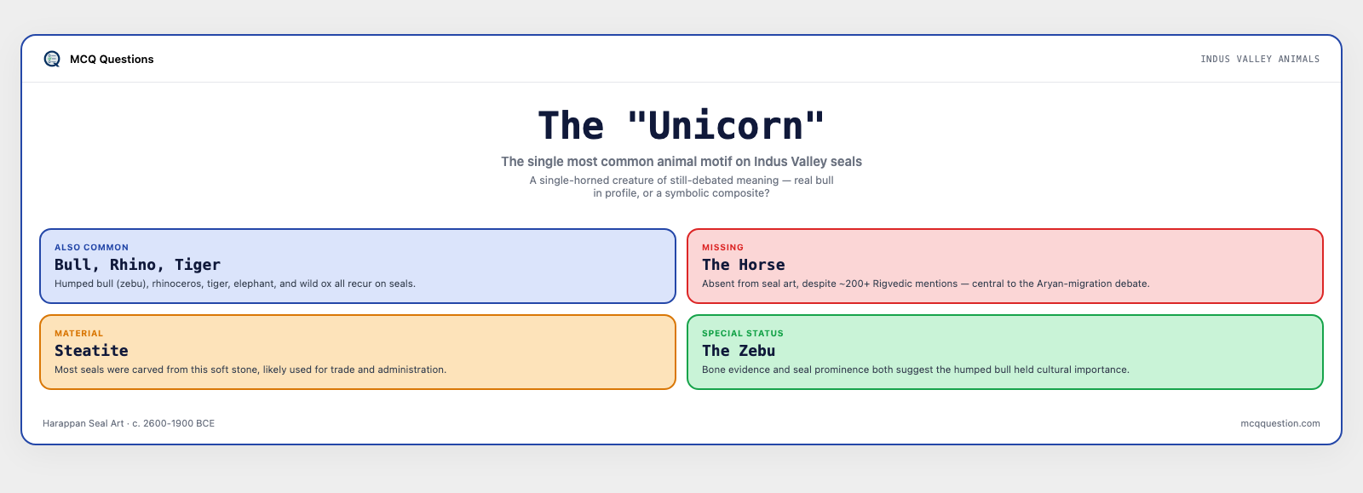Image resolution: width=1363 pixels, height=493 pixels.
Task: Select the Bull, Rhino, Tiger heading
Action: point(137,265)
